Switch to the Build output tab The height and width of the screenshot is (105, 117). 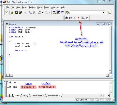[17, 95]
